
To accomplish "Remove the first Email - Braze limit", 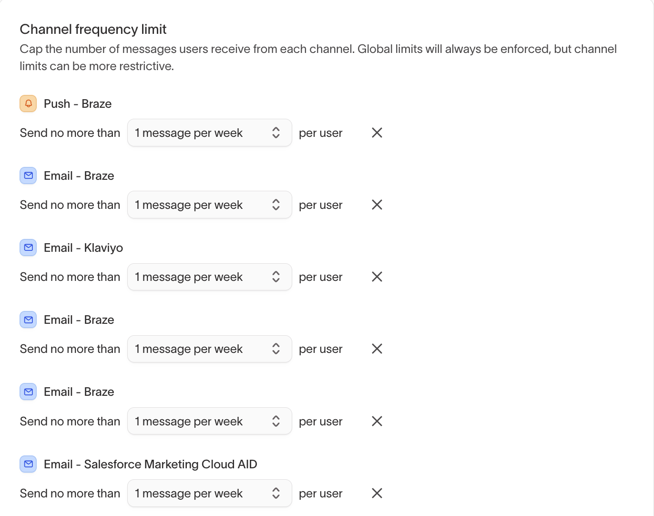I will 377,205.
